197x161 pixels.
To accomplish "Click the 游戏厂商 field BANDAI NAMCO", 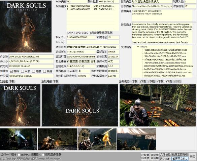I will click(x=81, y=56).
